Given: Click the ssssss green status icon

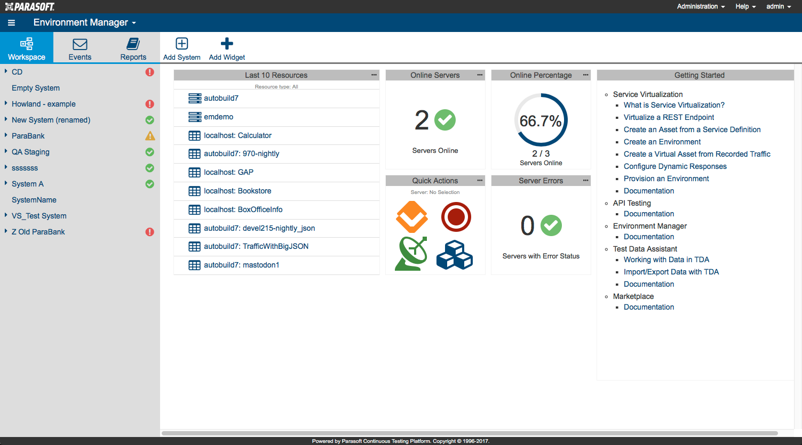Looking at the screenshot, I should tap(150, 168).
